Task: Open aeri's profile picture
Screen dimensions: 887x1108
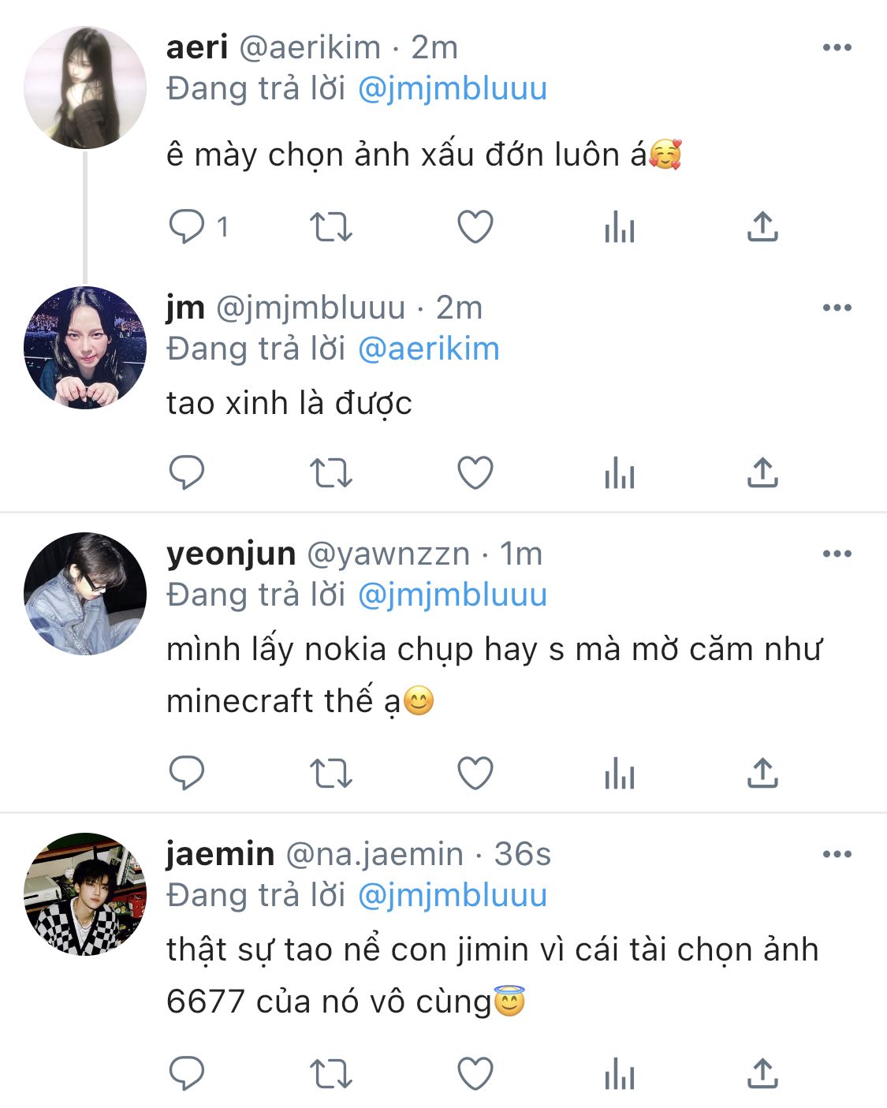Action: (x=85, y=88)
